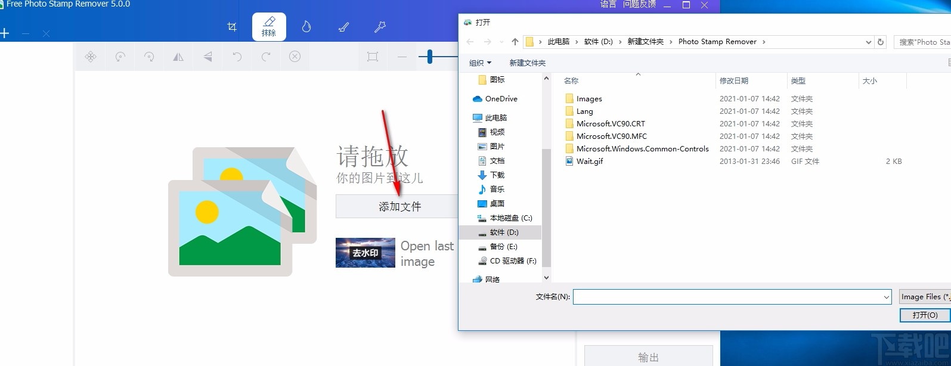Sort files by 大小 column header
The height and width of the screenshot is (366, 951).
(882, 80)
